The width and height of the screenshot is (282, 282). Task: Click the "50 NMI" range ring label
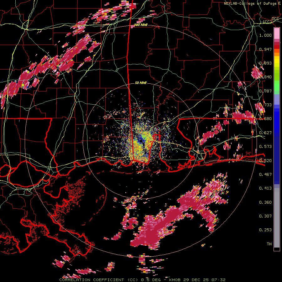(x=141, y=83)
